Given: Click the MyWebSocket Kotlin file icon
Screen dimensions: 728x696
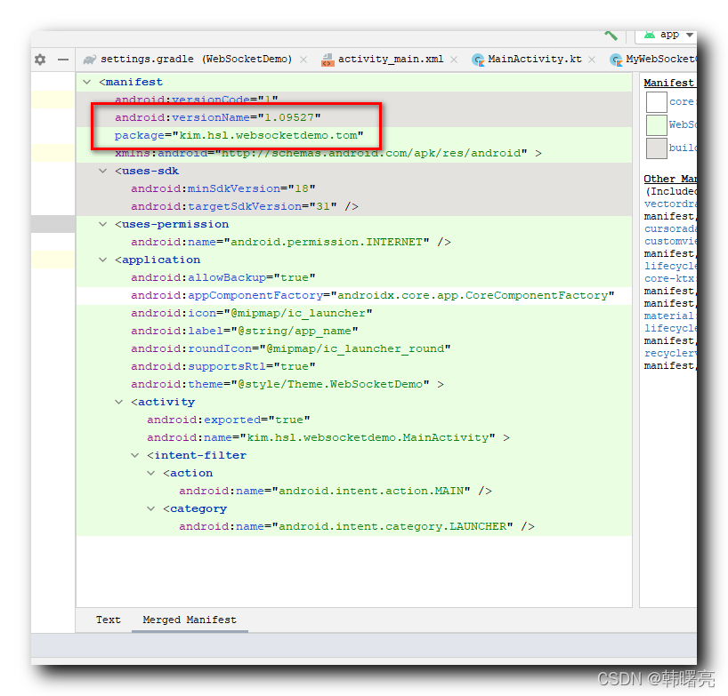Looking at the screenshot, I should pos(616,60).
